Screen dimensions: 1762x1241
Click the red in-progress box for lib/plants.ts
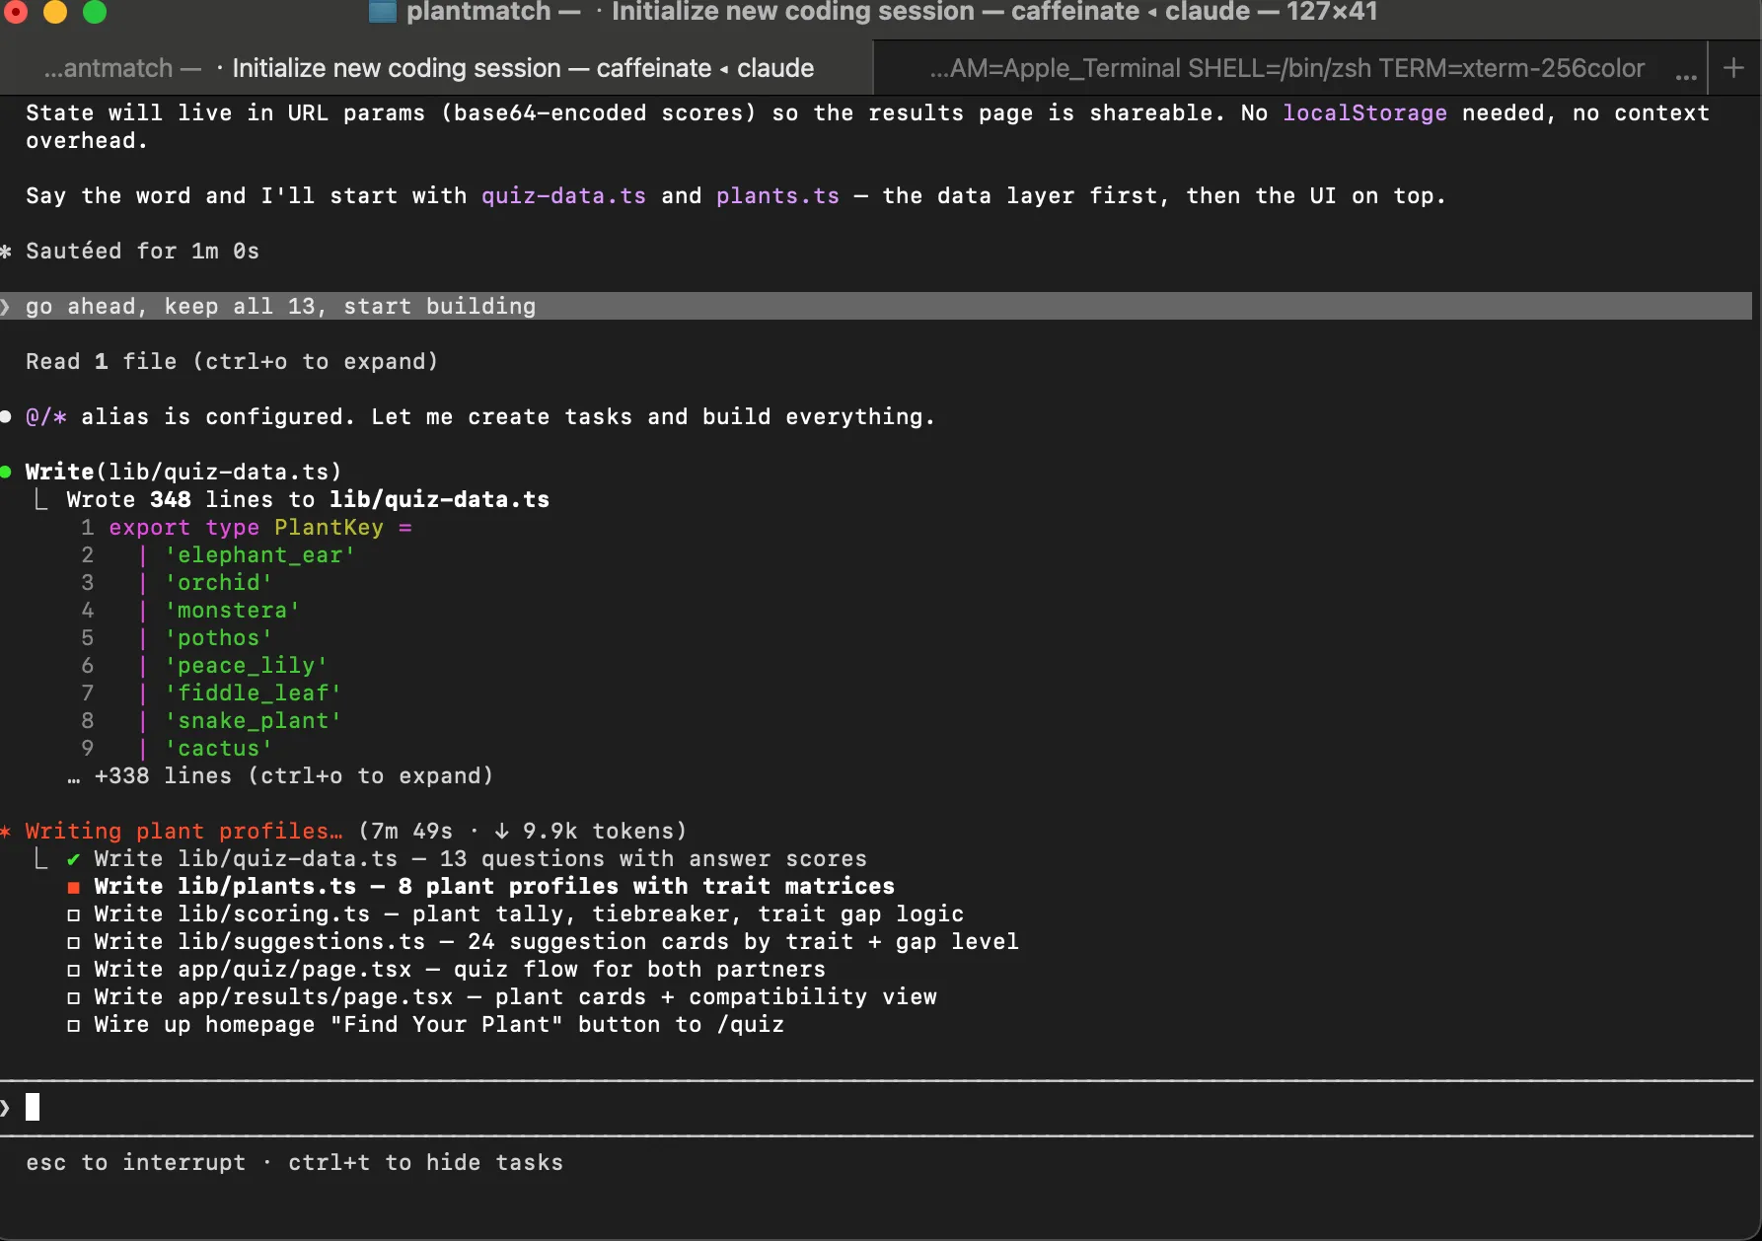point(73,887)
